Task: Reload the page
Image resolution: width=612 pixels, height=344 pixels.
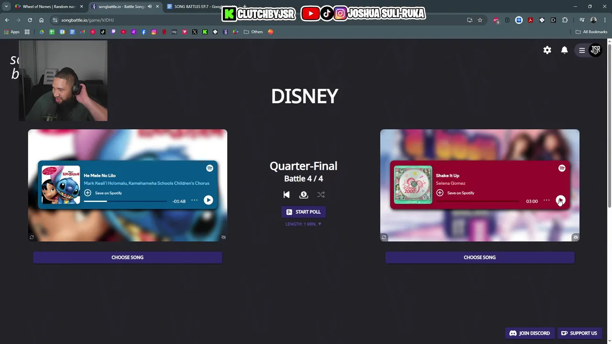Action: tap(30, 20)
